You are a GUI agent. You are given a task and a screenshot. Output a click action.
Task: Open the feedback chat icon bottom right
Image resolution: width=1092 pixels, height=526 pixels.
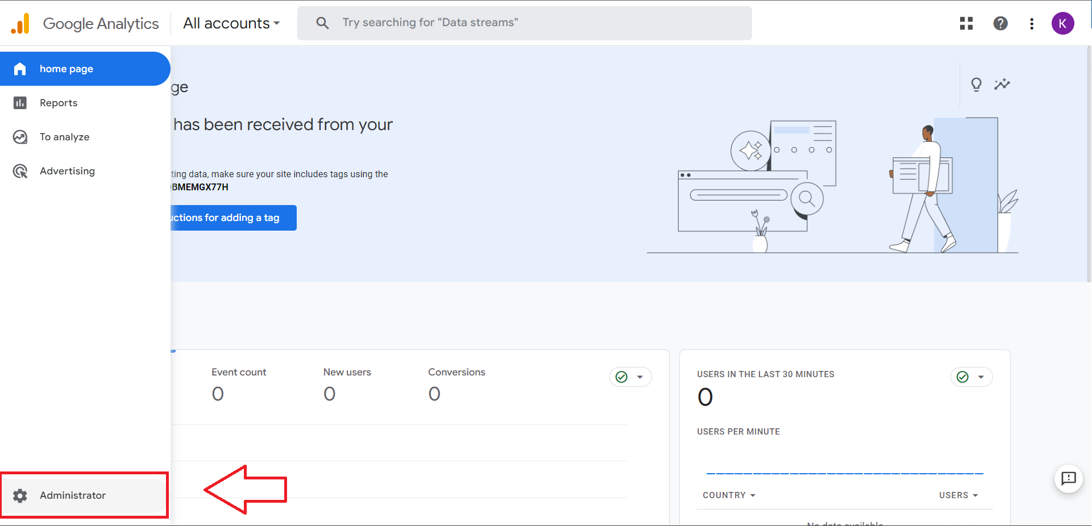click(1069, 479)
